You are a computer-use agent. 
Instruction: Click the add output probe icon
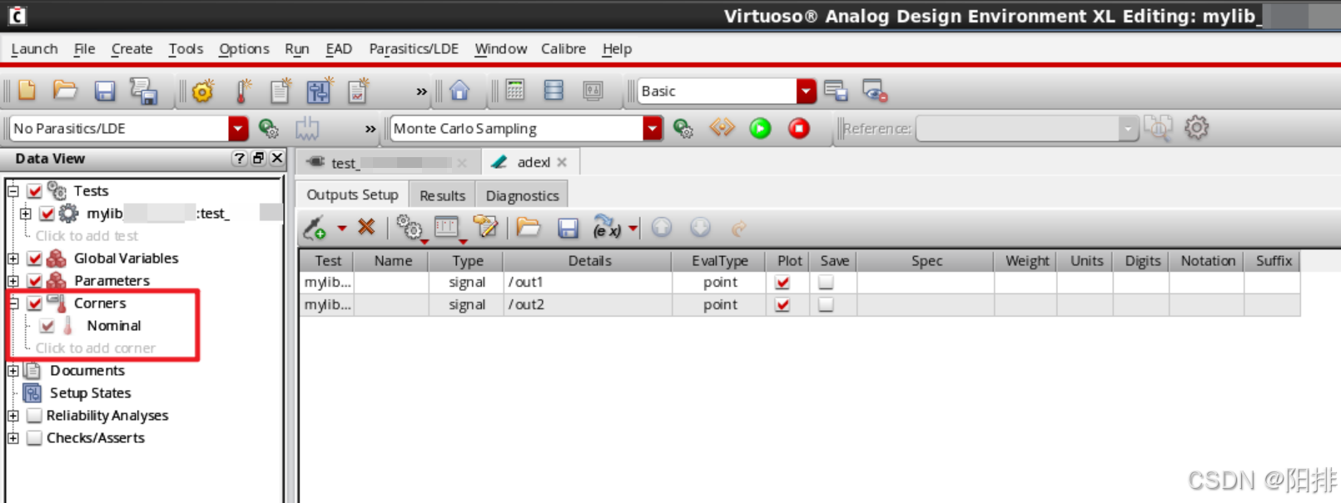pyautogui.click(x=315, y=227)
